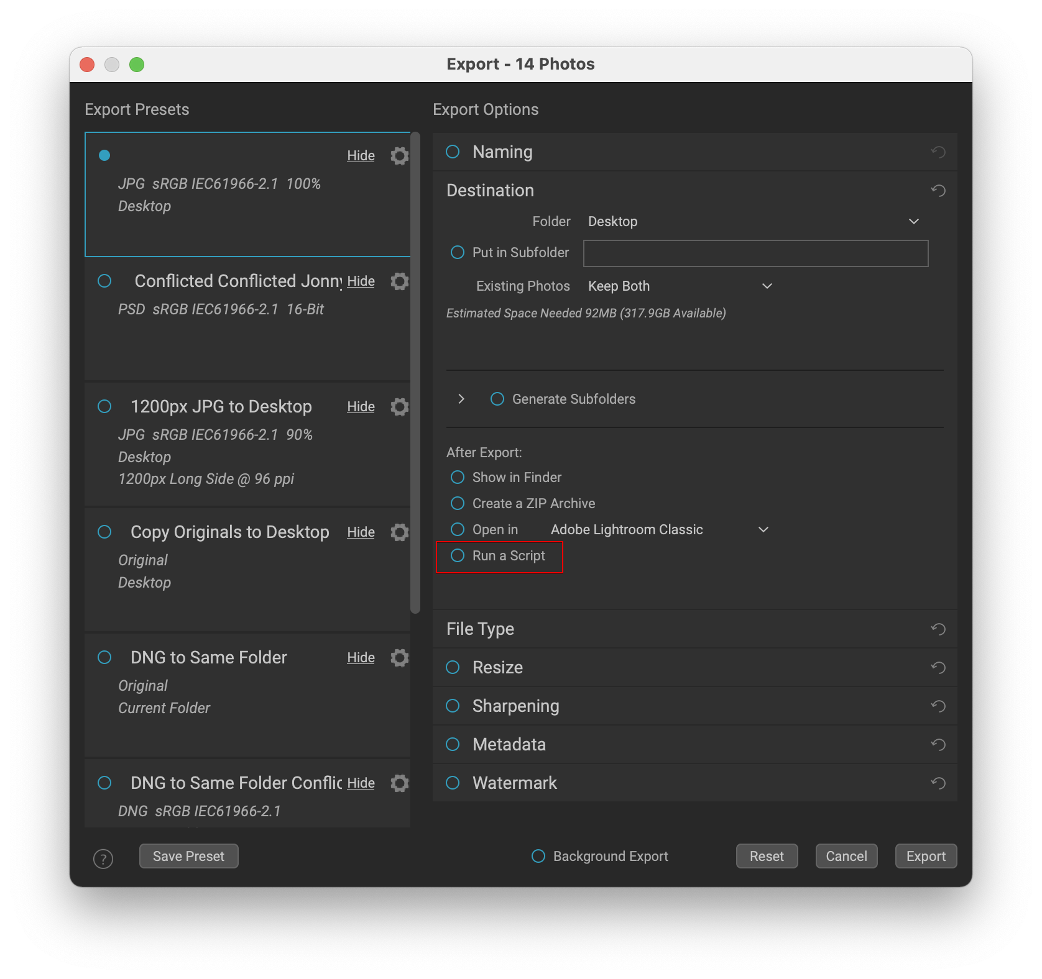
Task: Click the Export Presets list scrollbar
Action: [415, 373]
